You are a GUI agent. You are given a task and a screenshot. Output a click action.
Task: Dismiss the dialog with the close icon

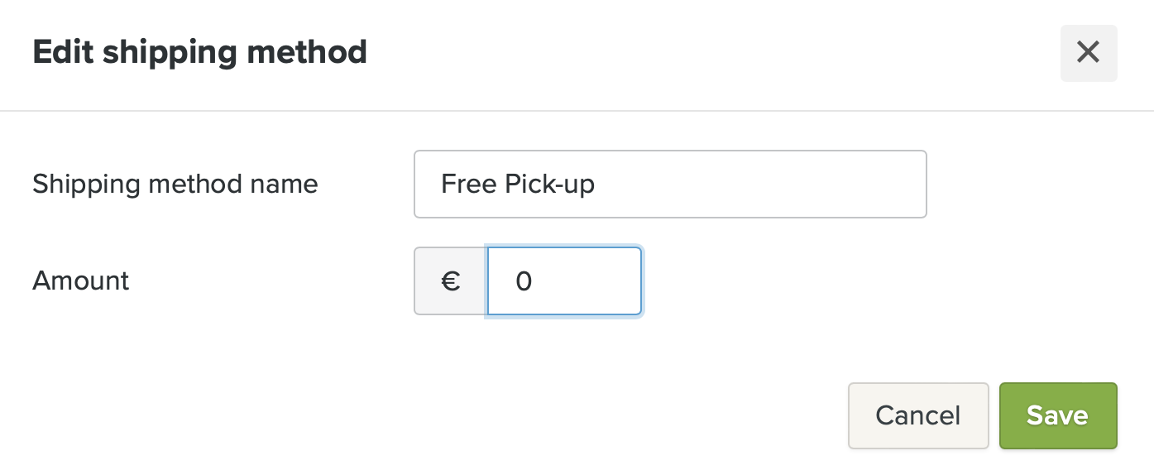click(x=1088, y=53)
